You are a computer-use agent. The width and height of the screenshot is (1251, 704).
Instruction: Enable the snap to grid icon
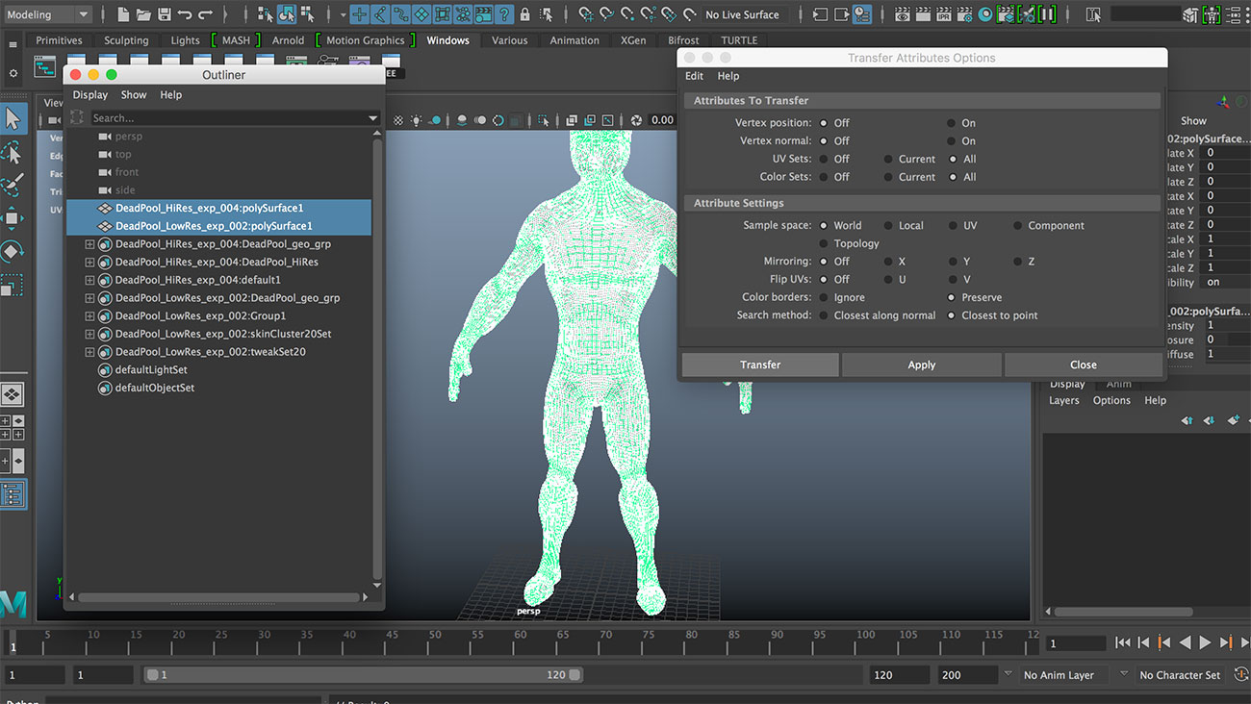pyautogui.click(x=585, y=14)
